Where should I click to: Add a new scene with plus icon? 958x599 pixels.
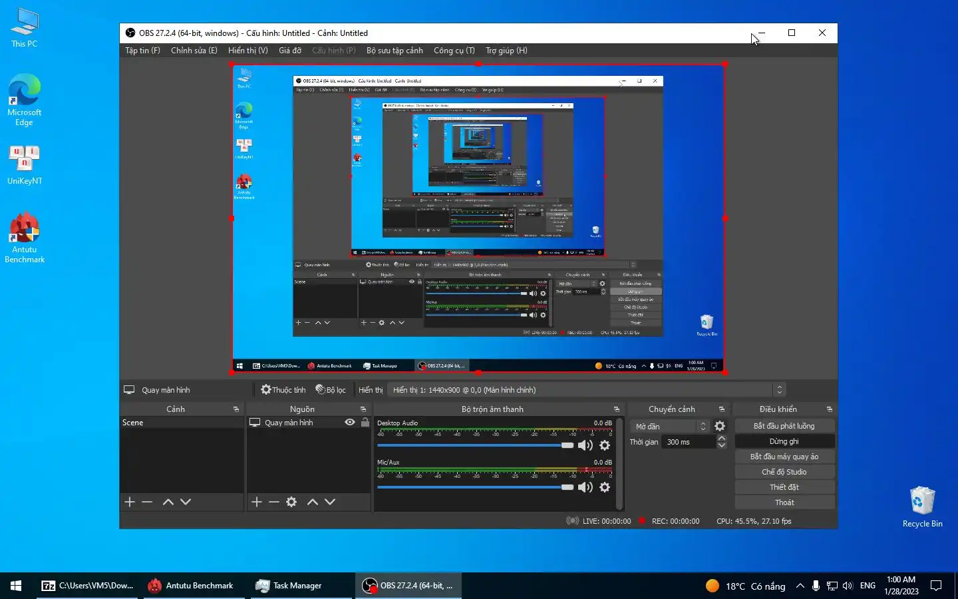(130, 502)
